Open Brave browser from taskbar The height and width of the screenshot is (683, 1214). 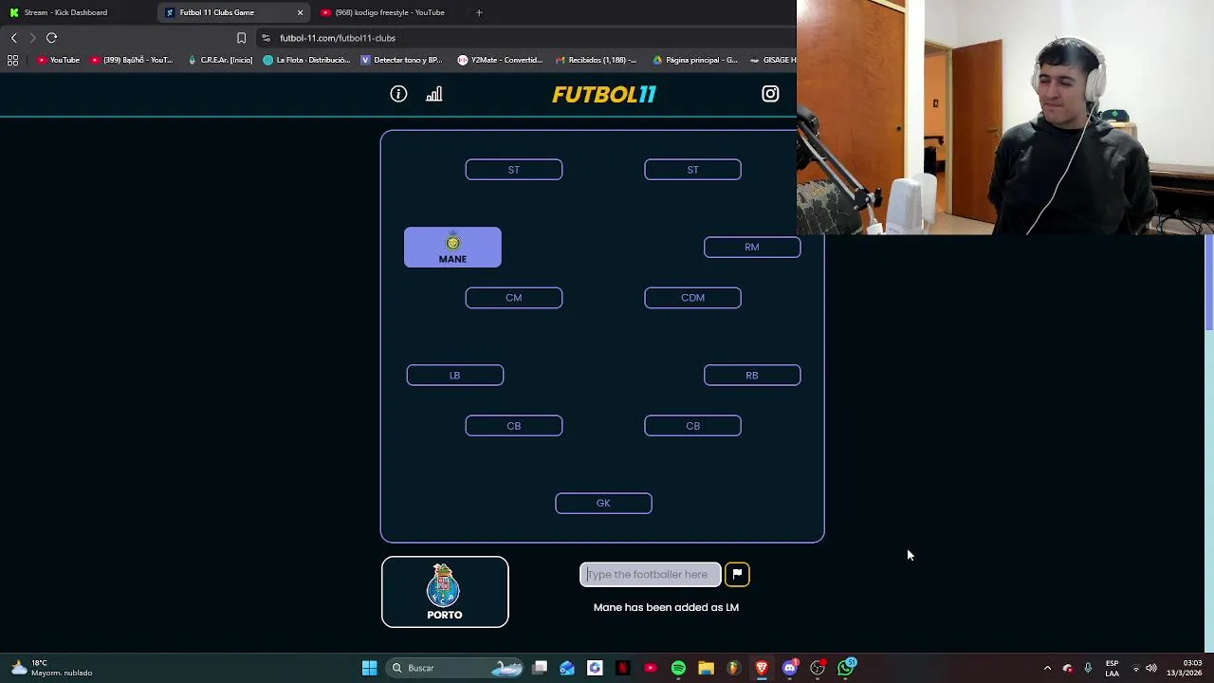[762, 668]
